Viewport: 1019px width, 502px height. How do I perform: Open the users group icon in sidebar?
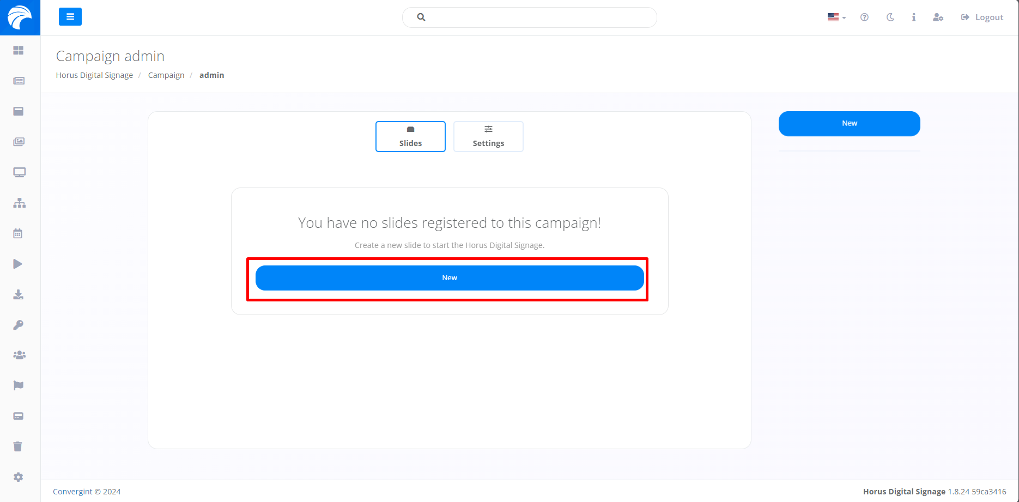20,355
